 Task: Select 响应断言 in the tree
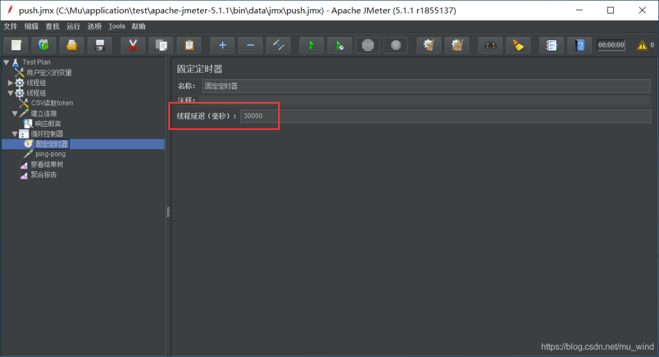(x=48, y=123)
